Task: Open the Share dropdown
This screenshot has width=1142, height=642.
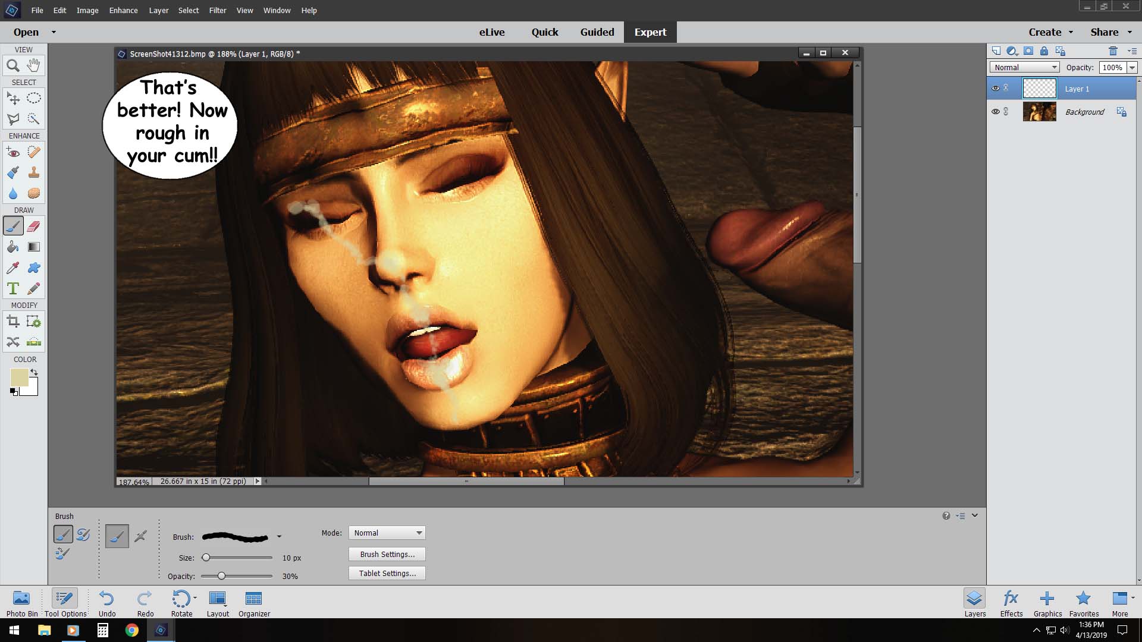Action: (1112, 32)
